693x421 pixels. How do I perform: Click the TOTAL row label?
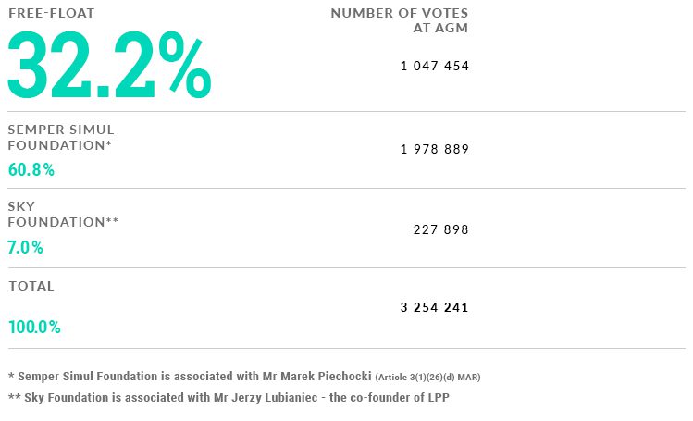(31, 286)
